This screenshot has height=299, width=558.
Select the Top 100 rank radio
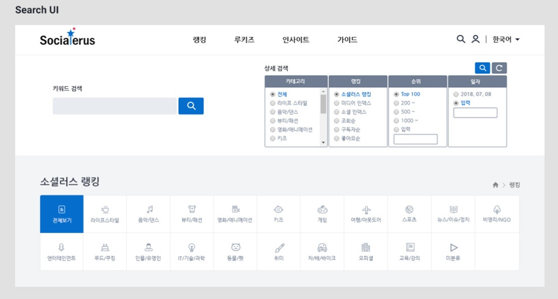coord(396,94)
